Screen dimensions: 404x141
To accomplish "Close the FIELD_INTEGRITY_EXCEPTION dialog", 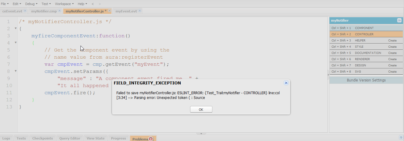I will pos(286,83).
